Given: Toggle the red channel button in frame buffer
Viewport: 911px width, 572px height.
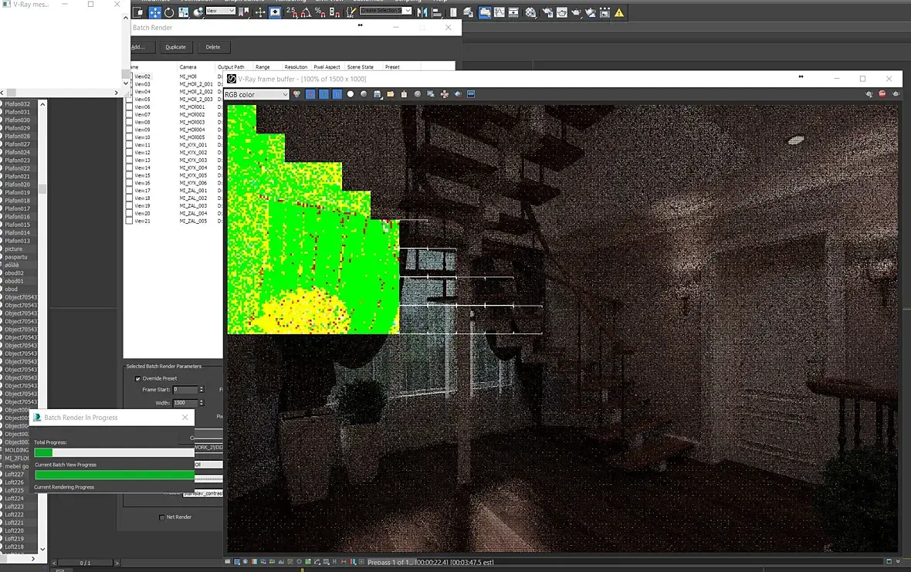Looking at the screenshot, I should tap(310, 94).
